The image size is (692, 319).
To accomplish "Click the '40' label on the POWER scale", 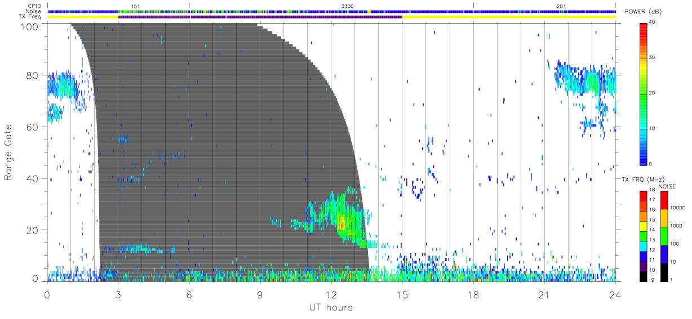I will tap(653, 23).
